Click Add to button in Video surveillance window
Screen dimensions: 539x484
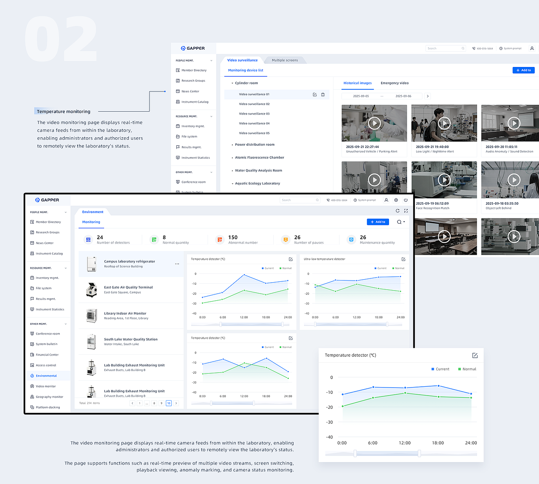(523, 70)
